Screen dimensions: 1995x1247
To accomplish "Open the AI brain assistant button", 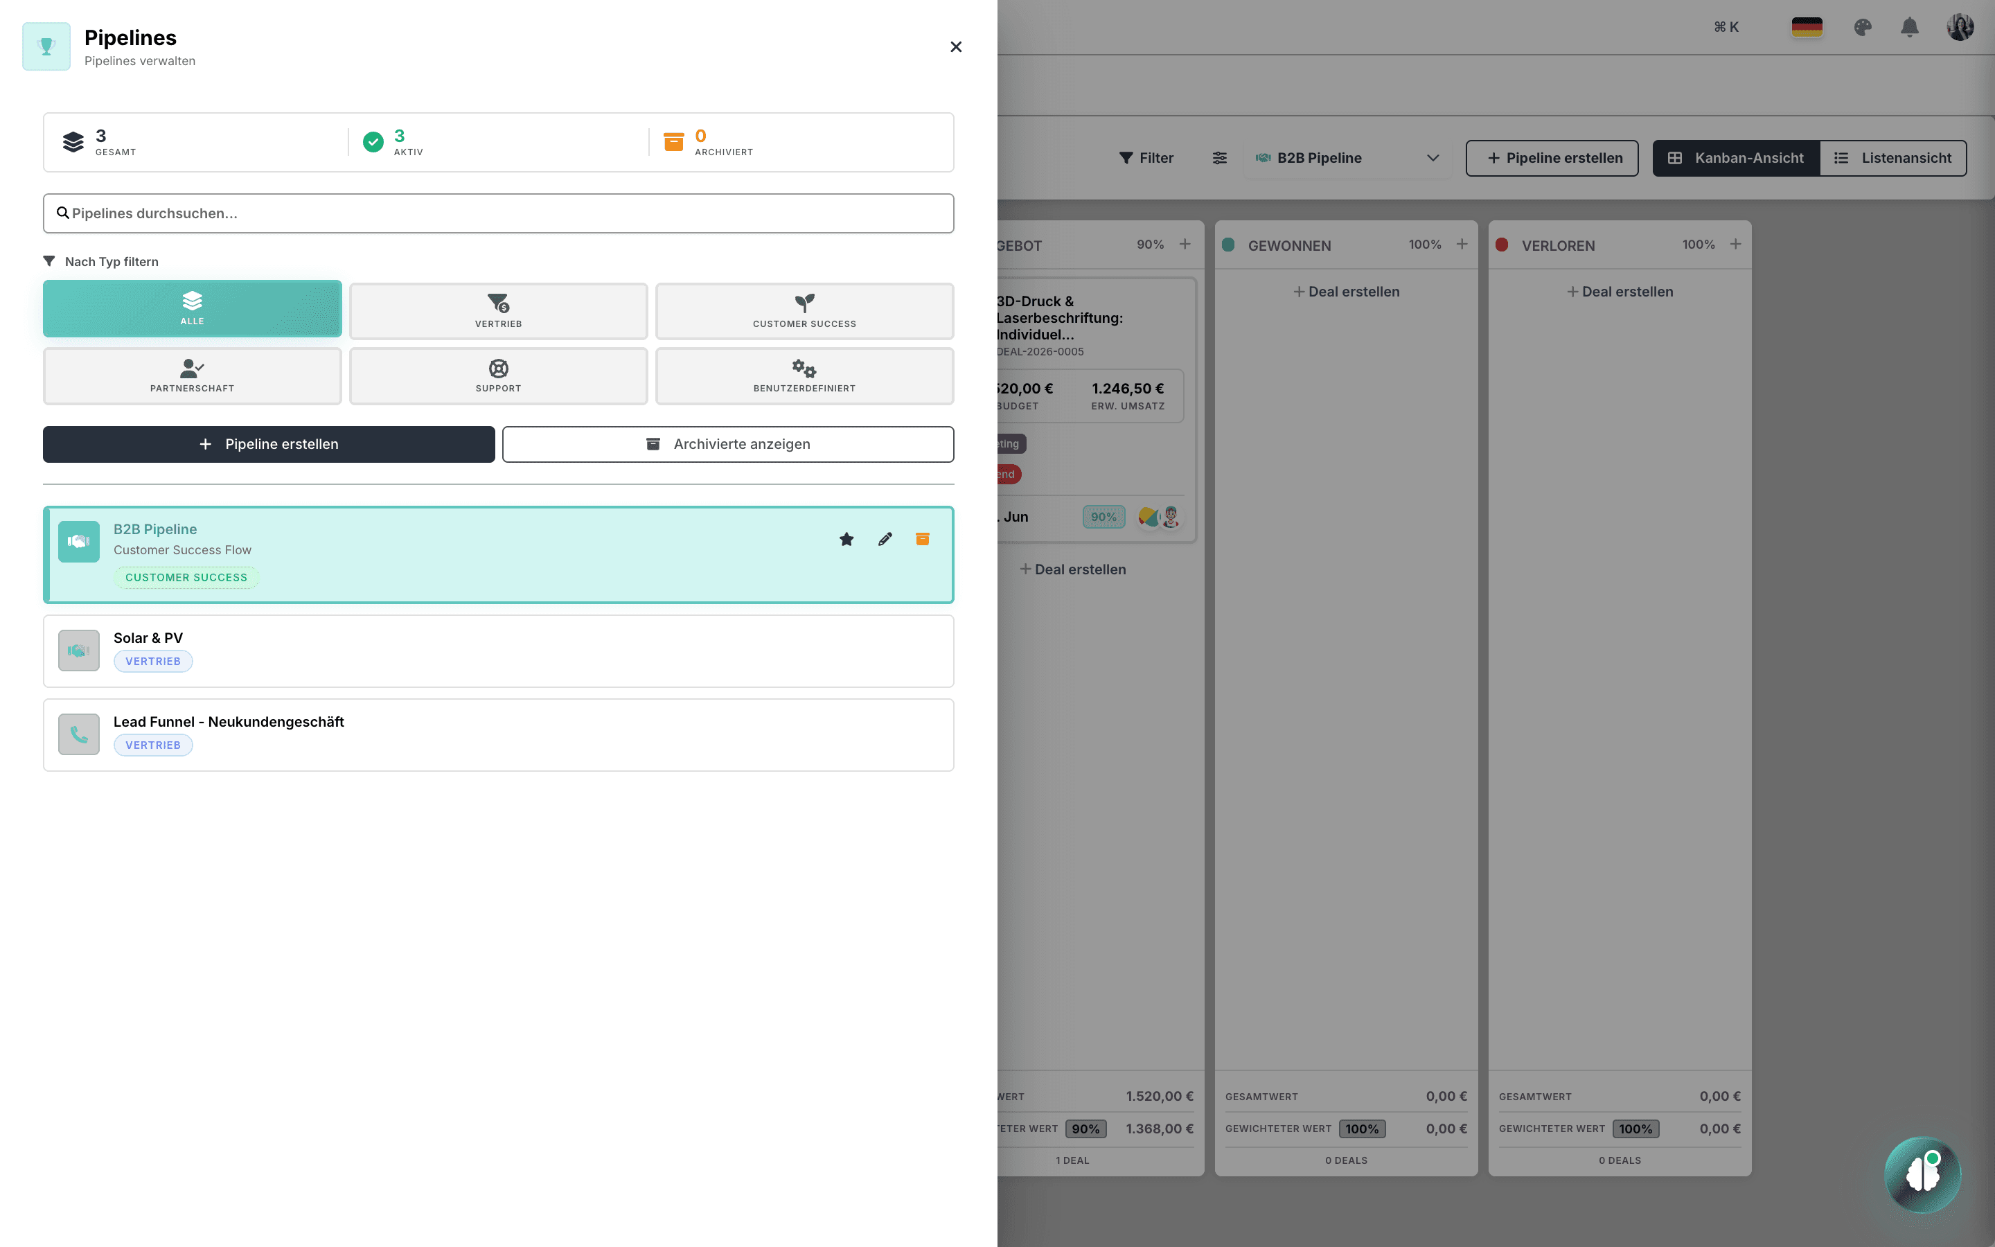I will 1922,1174.
